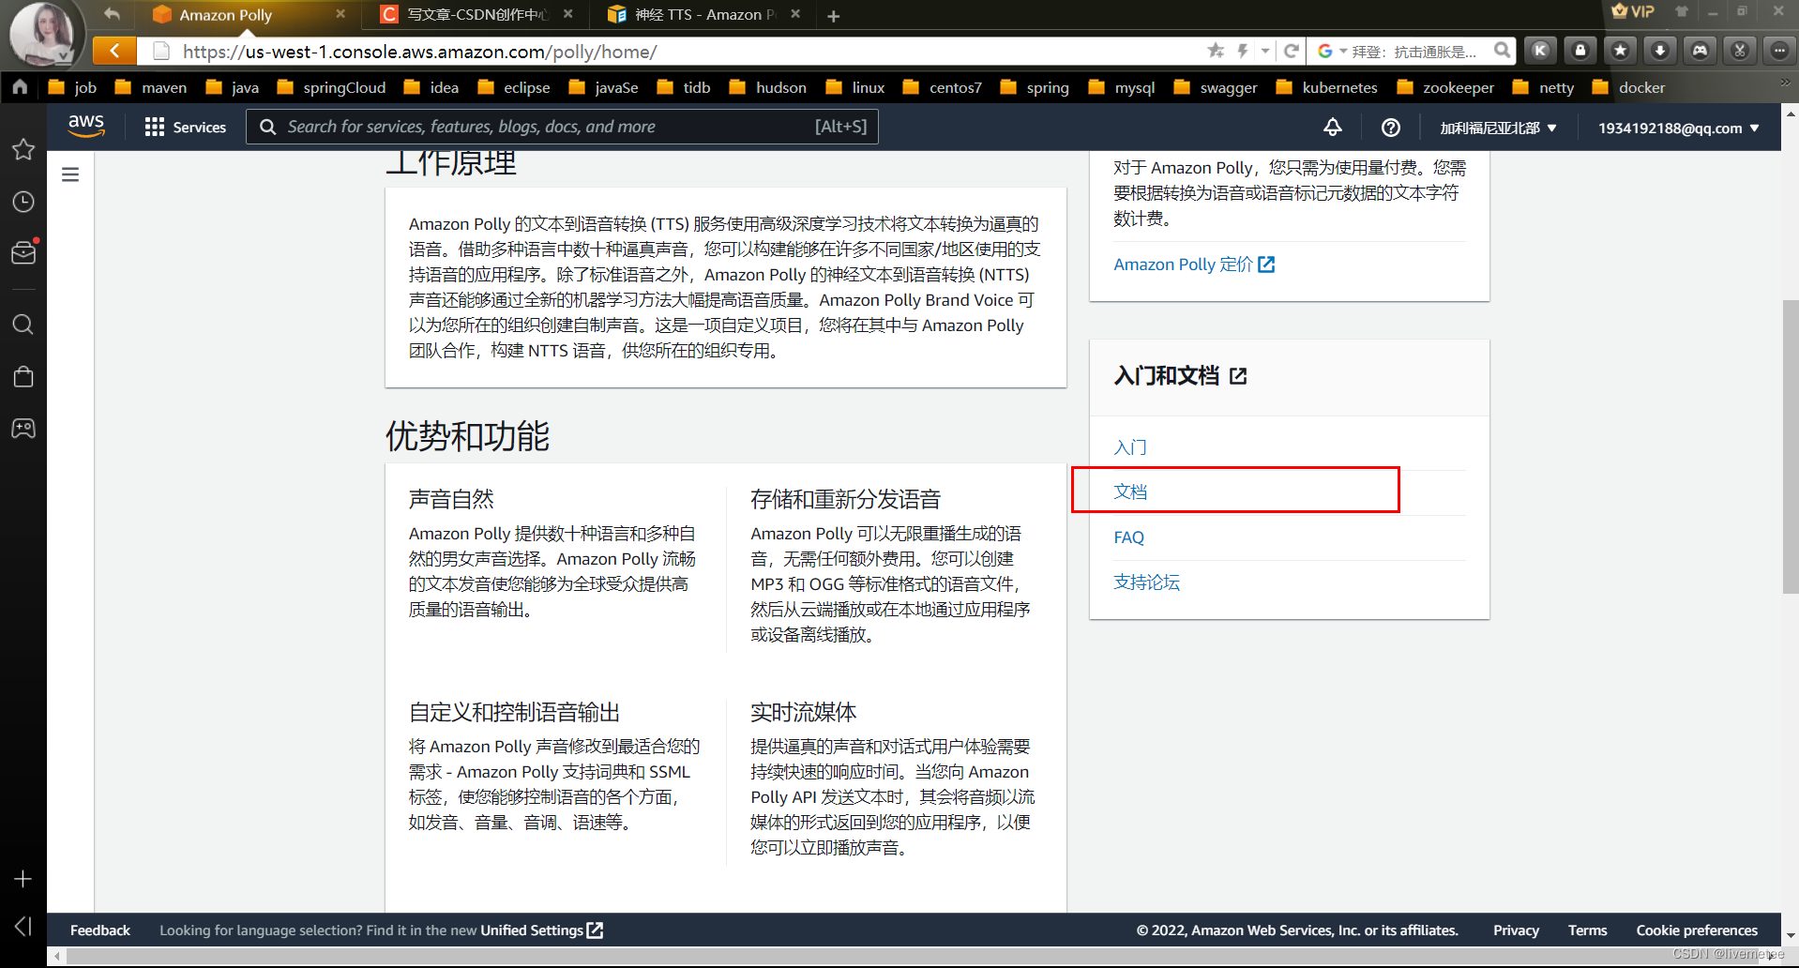Reload the page with refresh icon
Image resolution: width=1799 pixels, height=968 pixels.
click(x=1292, y=51)
